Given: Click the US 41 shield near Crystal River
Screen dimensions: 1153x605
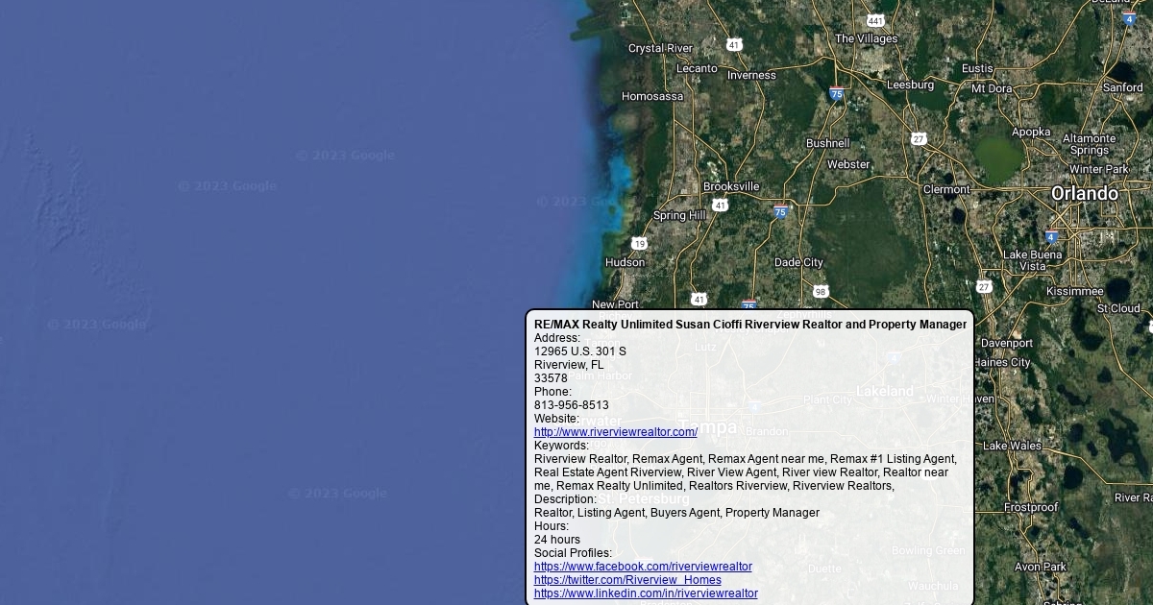Looking at the screenshot, I should point(734,45).
